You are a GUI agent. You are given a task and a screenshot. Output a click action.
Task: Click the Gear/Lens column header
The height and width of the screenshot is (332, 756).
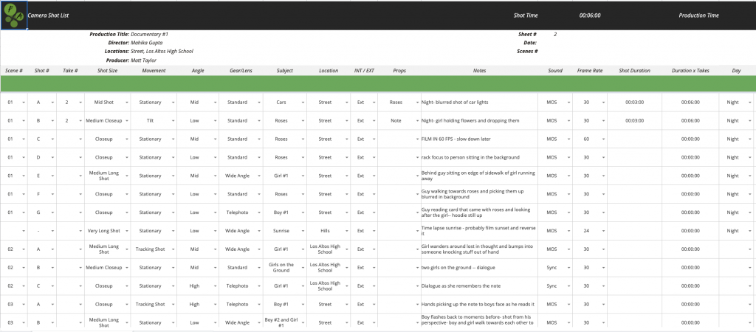pyautogui.click(x=242, y=71)
